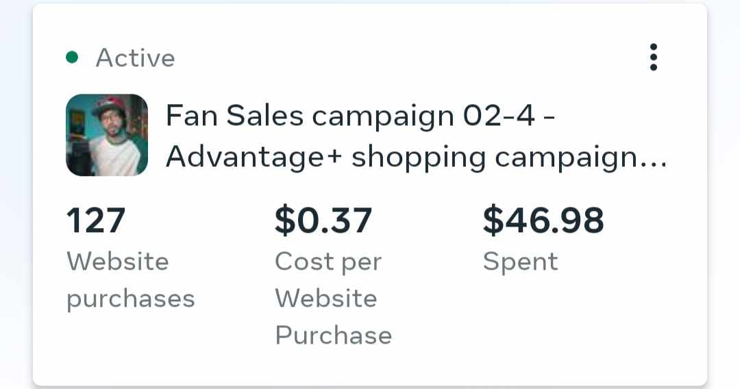This screenshot has height=389, width=740.
Task: Click the capitalized Purchase label
Action: (x=334, y=336)
